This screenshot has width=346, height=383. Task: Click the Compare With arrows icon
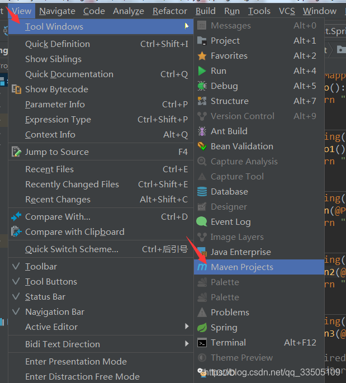click(16, 216)
